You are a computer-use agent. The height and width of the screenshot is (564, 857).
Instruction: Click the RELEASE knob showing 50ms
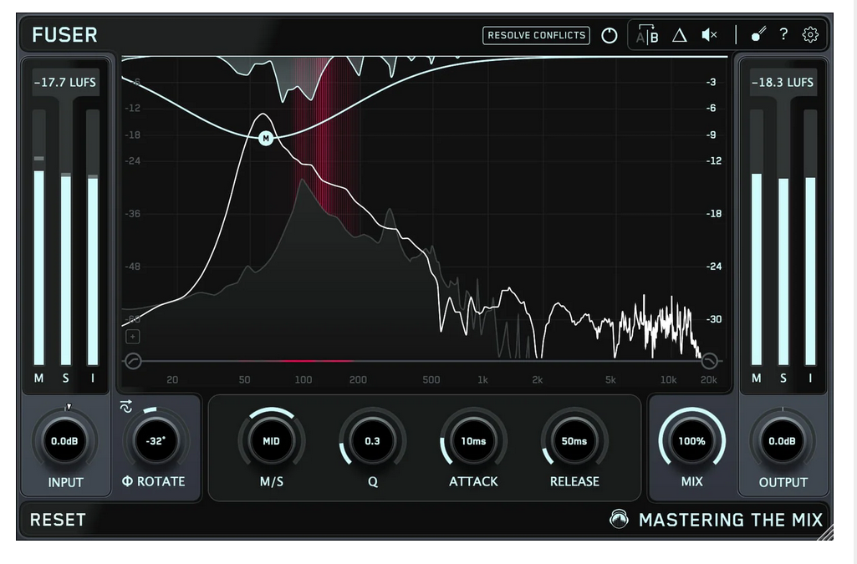click(574, 440)
